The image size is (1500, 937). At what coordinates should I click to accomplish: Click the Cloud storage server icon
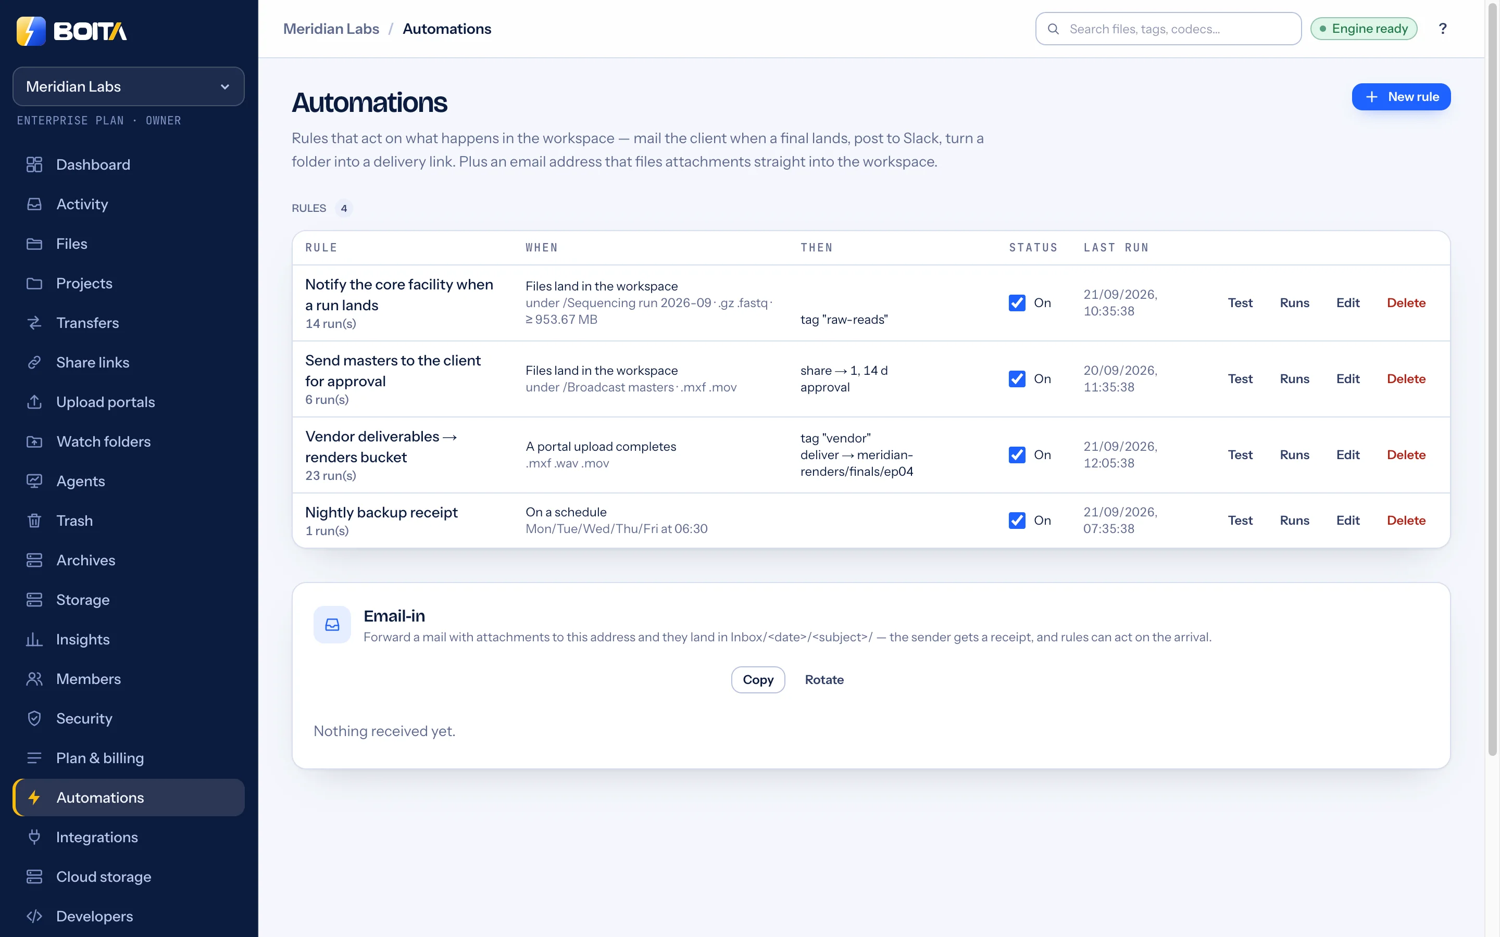(x=34, y=877)
